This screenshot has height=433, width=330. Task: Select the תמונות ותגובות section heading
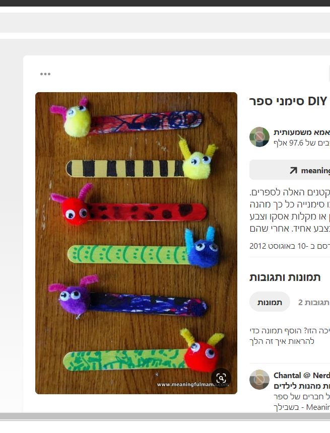click(x=285, y=277)
